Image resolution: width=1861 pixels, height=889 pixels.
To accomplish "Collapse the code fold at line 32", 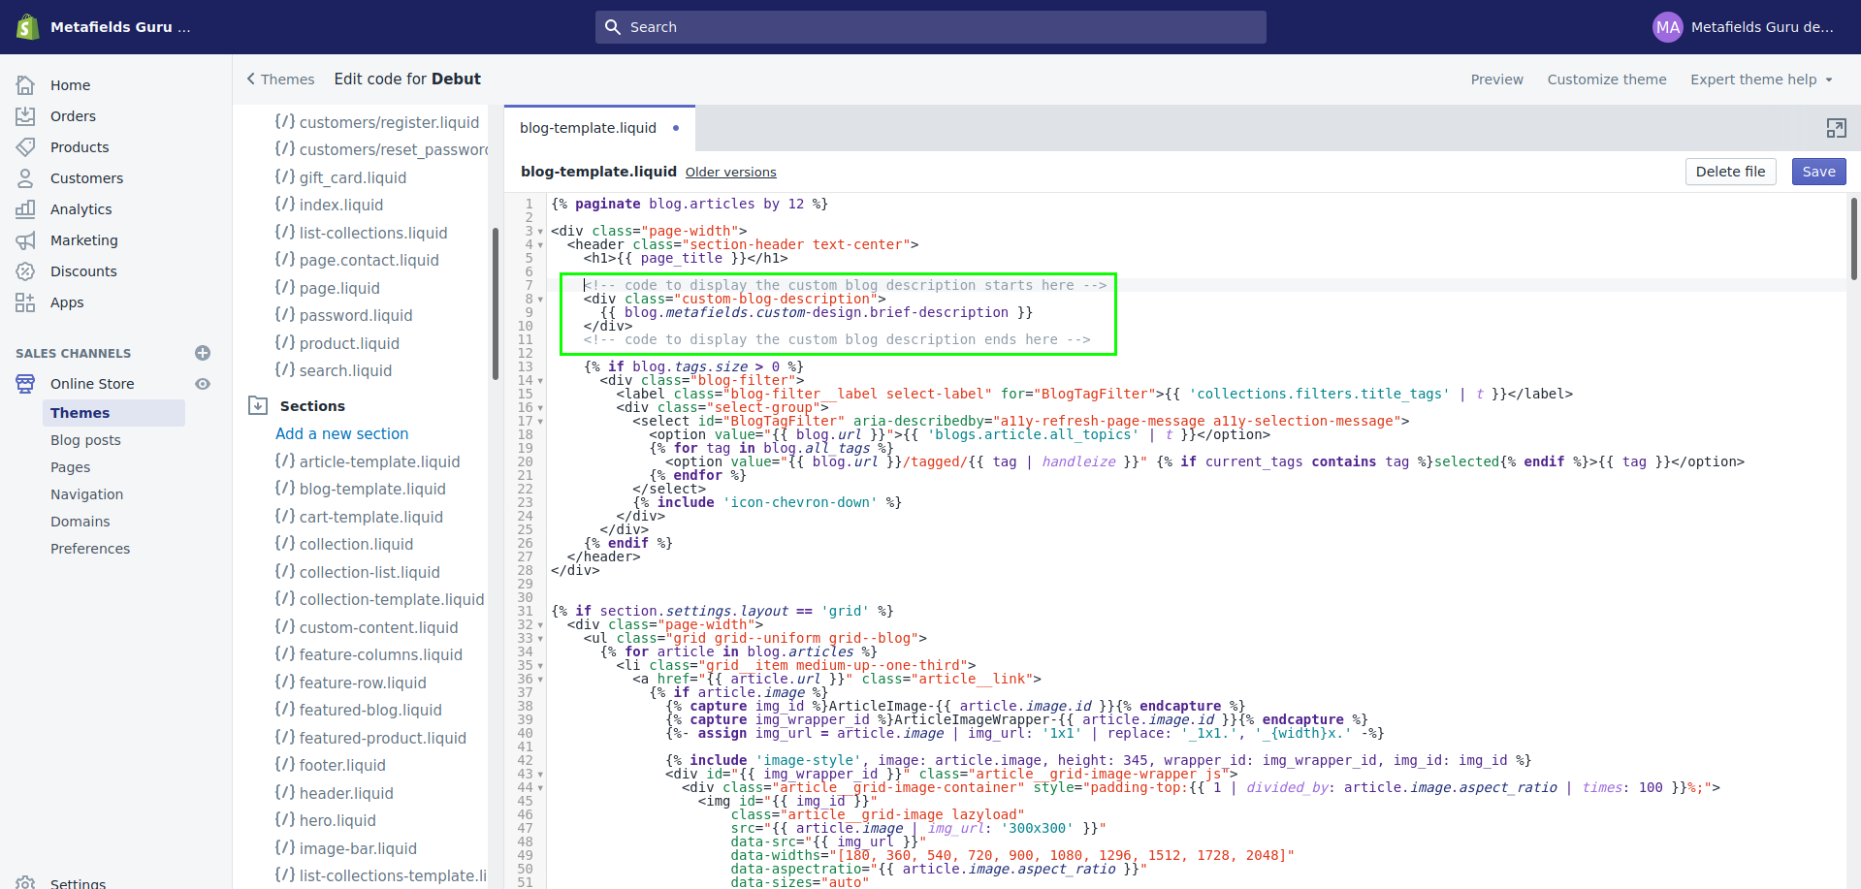I will pyautogui.click(x=540, y=625).
